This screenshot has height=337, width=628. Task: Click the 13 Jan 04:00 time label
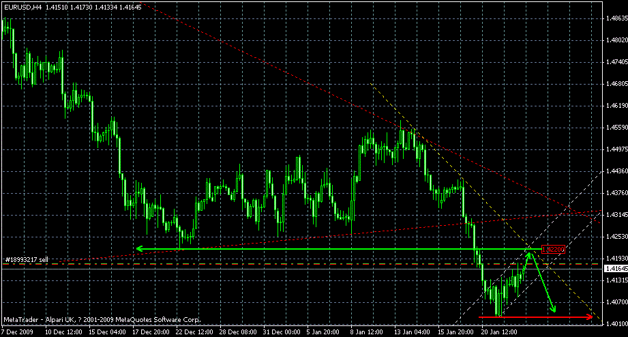(x=412, y=332)
